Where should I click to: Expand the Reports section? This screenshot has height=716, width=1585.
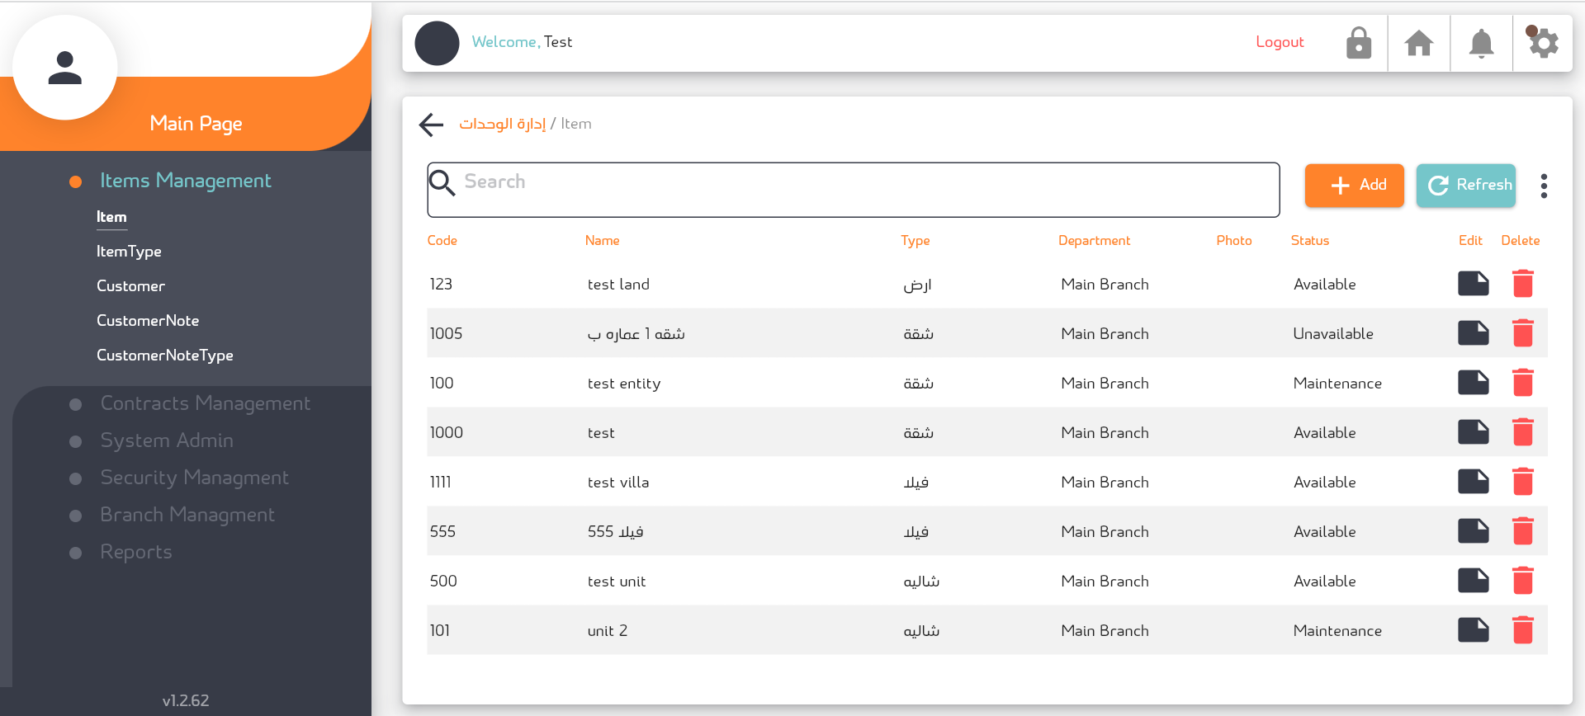pyautogui.click(x=135, y=552)
